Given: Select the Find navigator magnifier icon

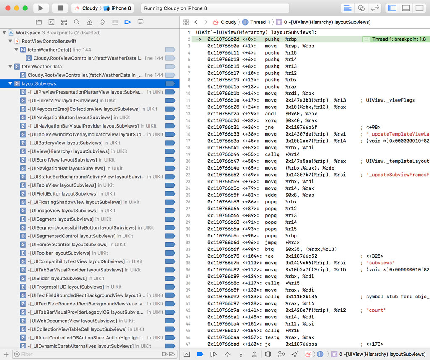Looking at the screenshot, I should (x=76, y=22).
